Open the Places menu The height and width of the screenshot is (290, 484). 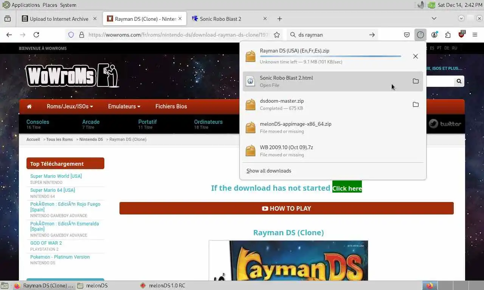click(50, 5)
